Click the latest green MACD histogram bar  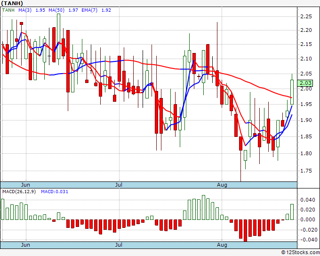click(x=292, y=212)
